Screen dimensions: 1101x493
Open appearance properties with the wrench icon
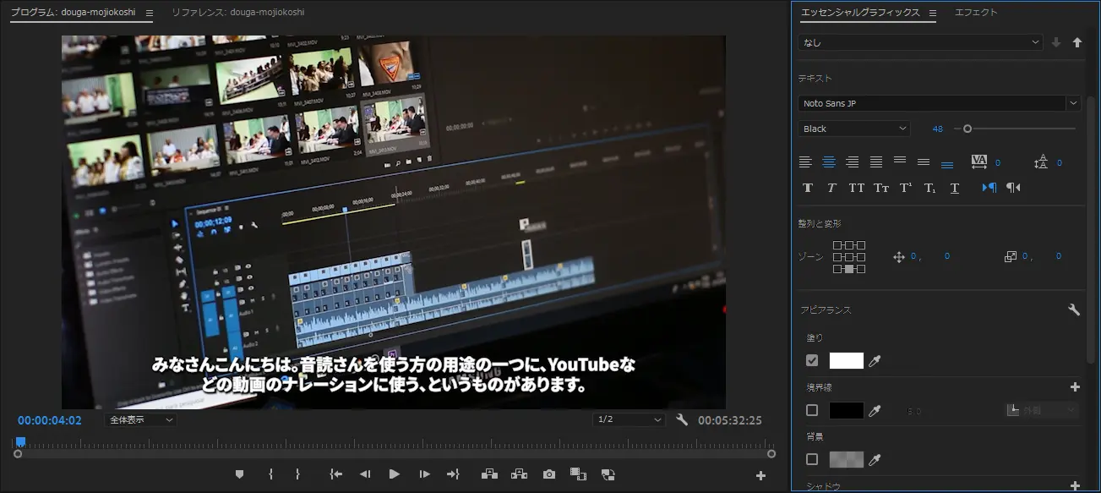(1073, 309)
